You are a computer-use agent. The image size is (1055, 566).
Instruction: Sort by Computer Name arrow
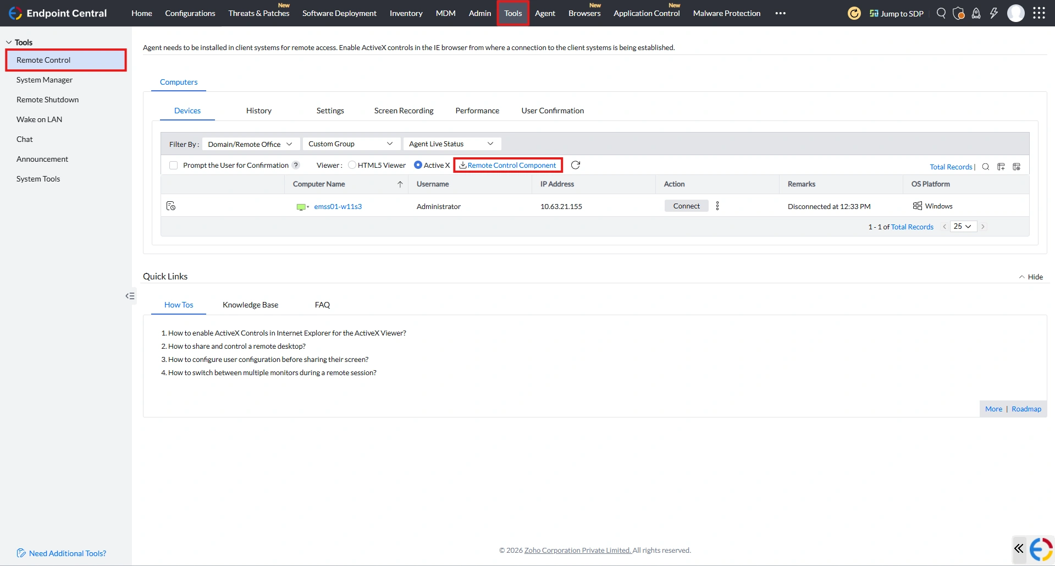click(x=400, y=184)
